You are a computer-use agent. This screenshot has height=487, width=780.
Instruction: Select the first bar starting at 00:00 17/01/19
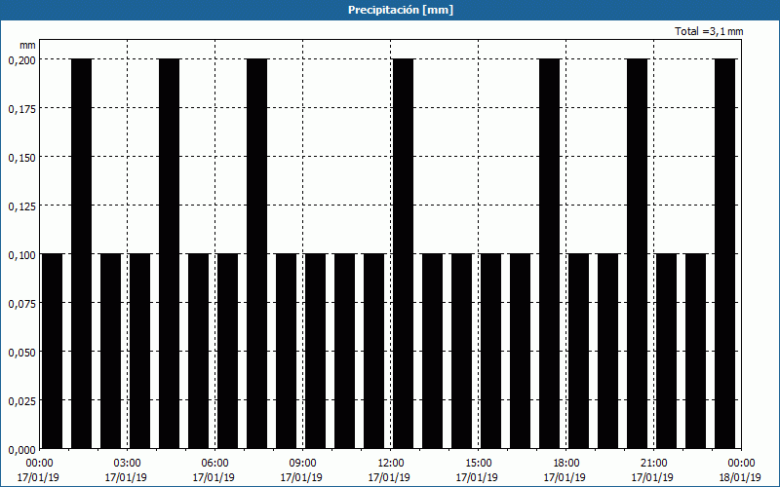point(53,352)
